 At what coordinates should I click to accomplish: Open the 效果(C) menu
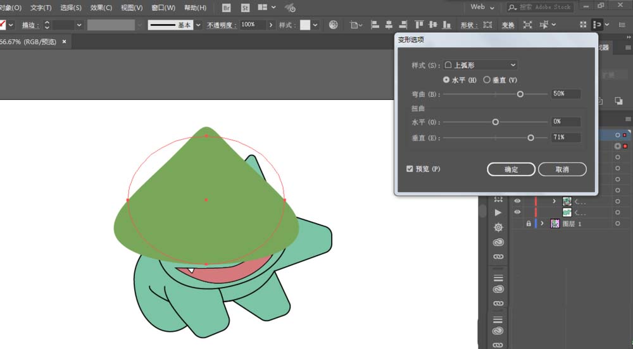click(101, 8)
